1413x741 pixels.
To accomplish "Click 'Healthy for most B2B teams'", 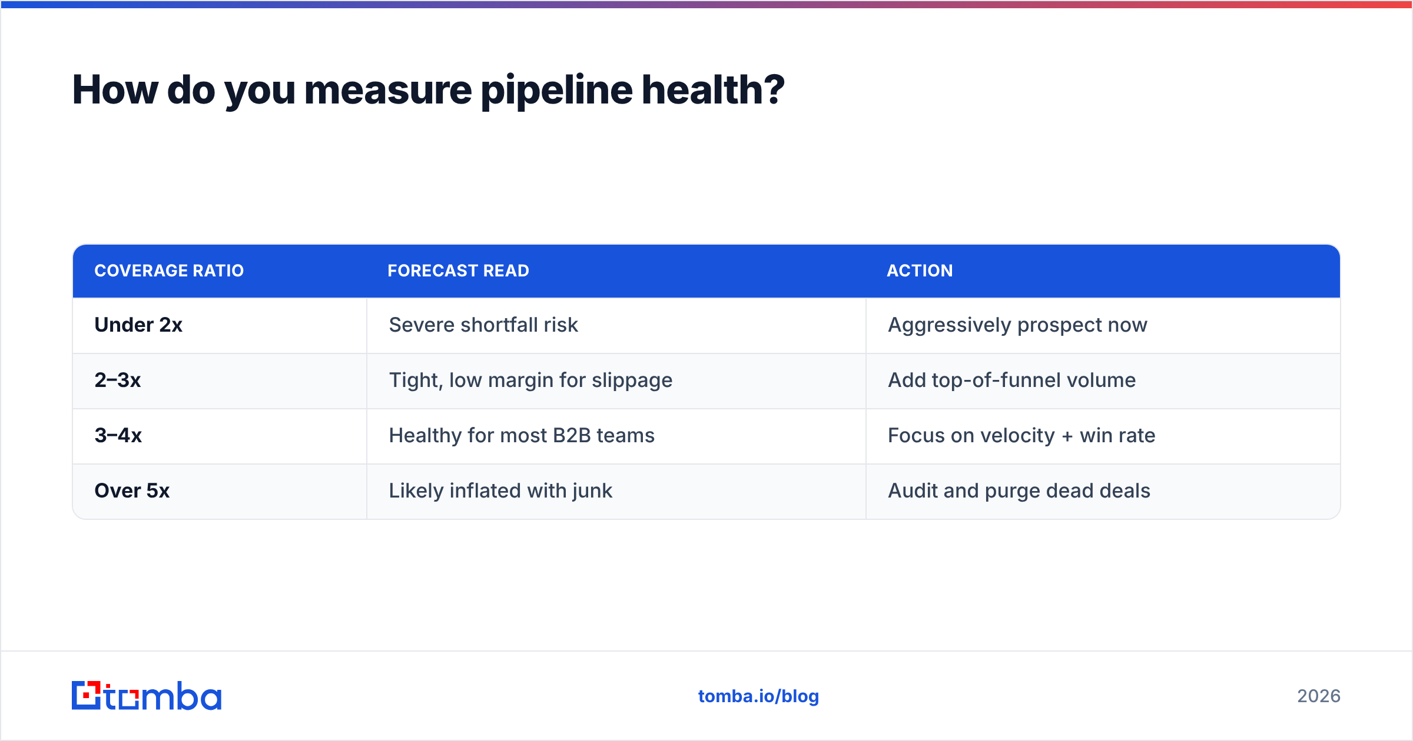I will point(522,435).
